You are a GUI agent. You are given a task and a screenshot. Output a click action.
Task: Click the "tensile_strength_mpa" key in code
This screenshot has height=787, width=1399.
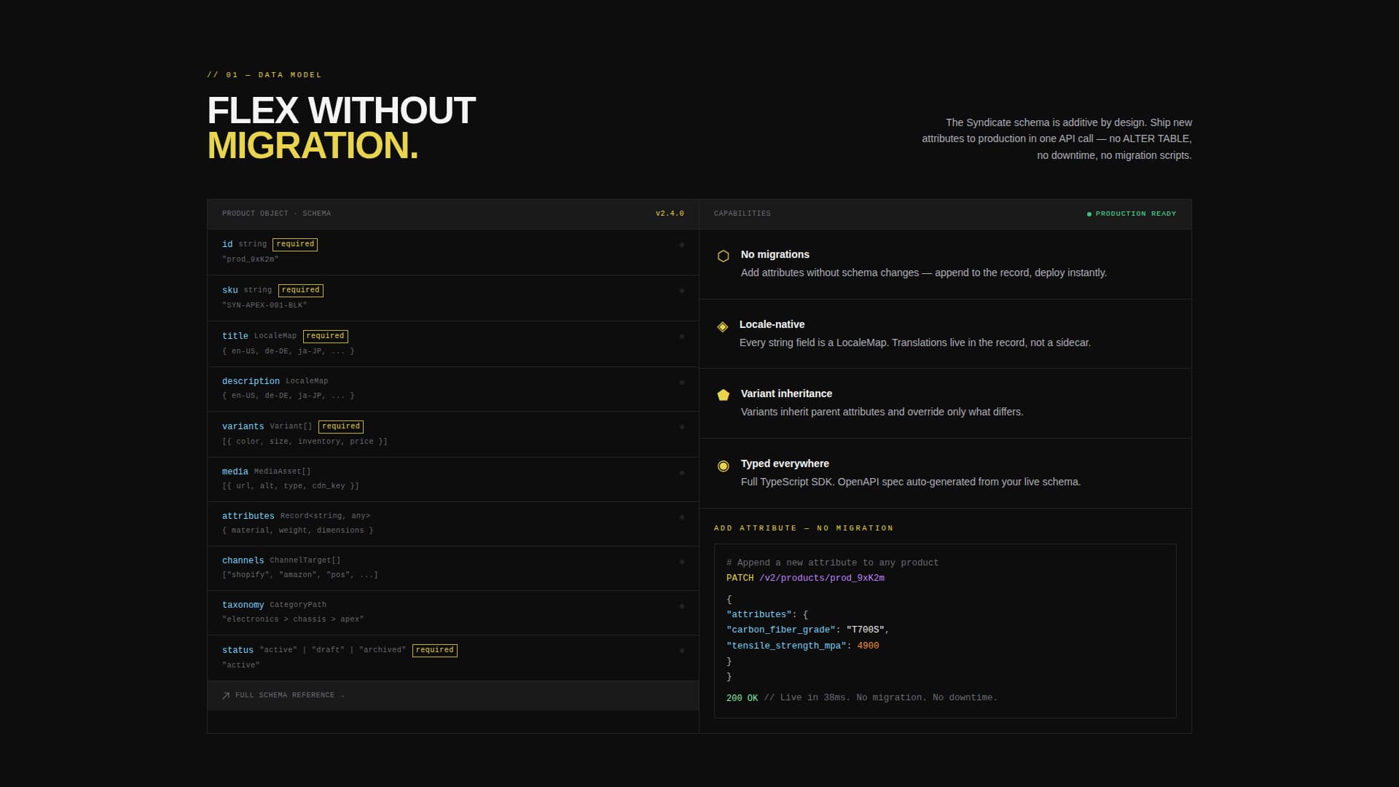tap(785, 646)
